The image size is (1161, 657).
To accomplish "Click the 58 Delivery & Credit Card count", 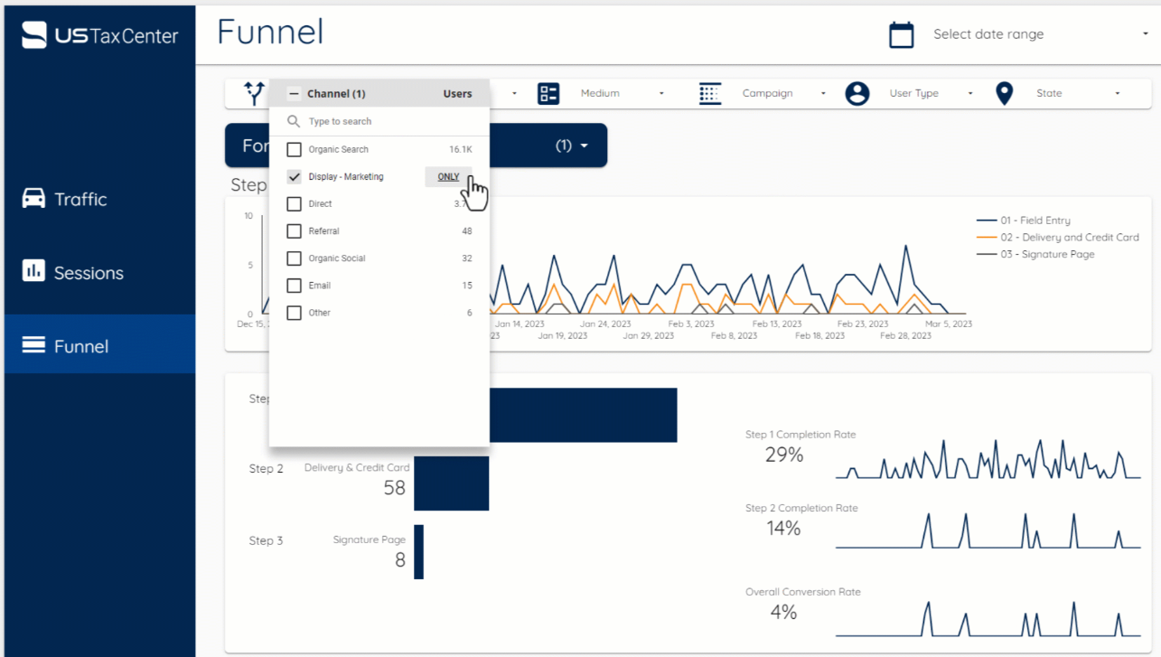I will pos(394,488).
